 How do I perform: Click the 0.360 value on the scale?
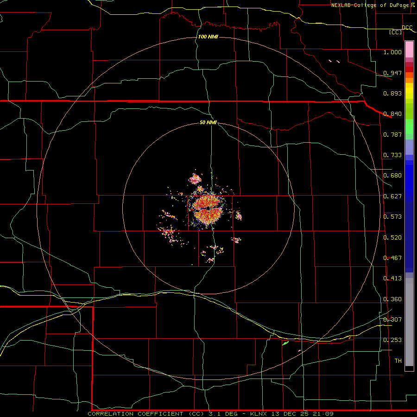(392, 299)
